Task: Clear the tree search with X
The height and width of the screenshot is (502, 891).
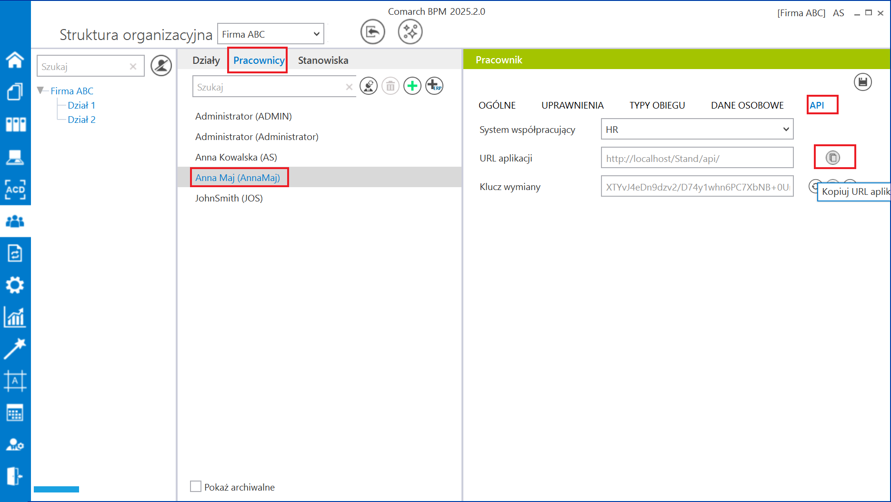Action: coord(133,66)
